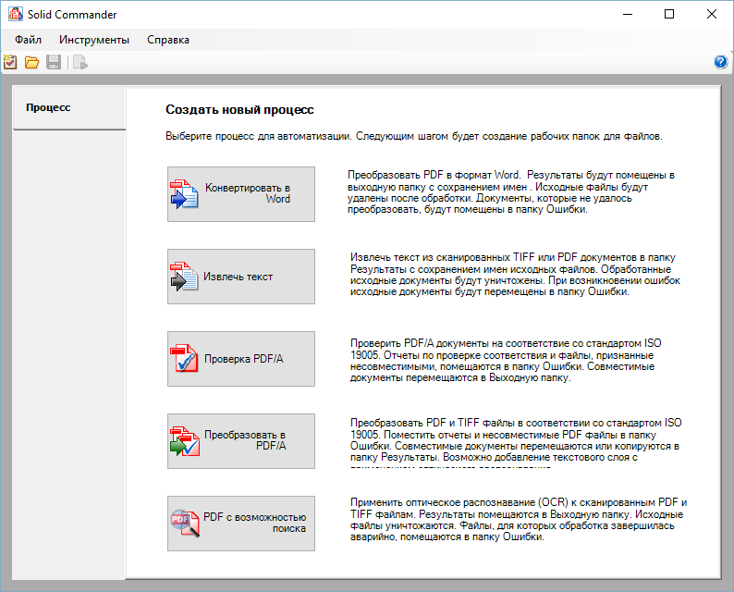Minimize the Solid Commander window

click(628, 14)
